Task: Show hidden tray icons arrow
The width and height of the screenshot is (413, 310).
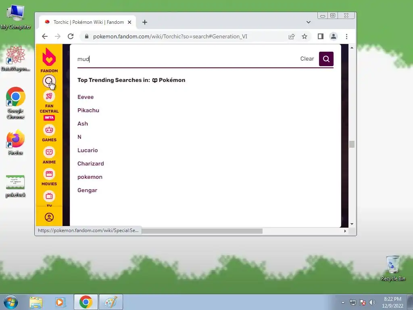Action: [x=343, y=302]
